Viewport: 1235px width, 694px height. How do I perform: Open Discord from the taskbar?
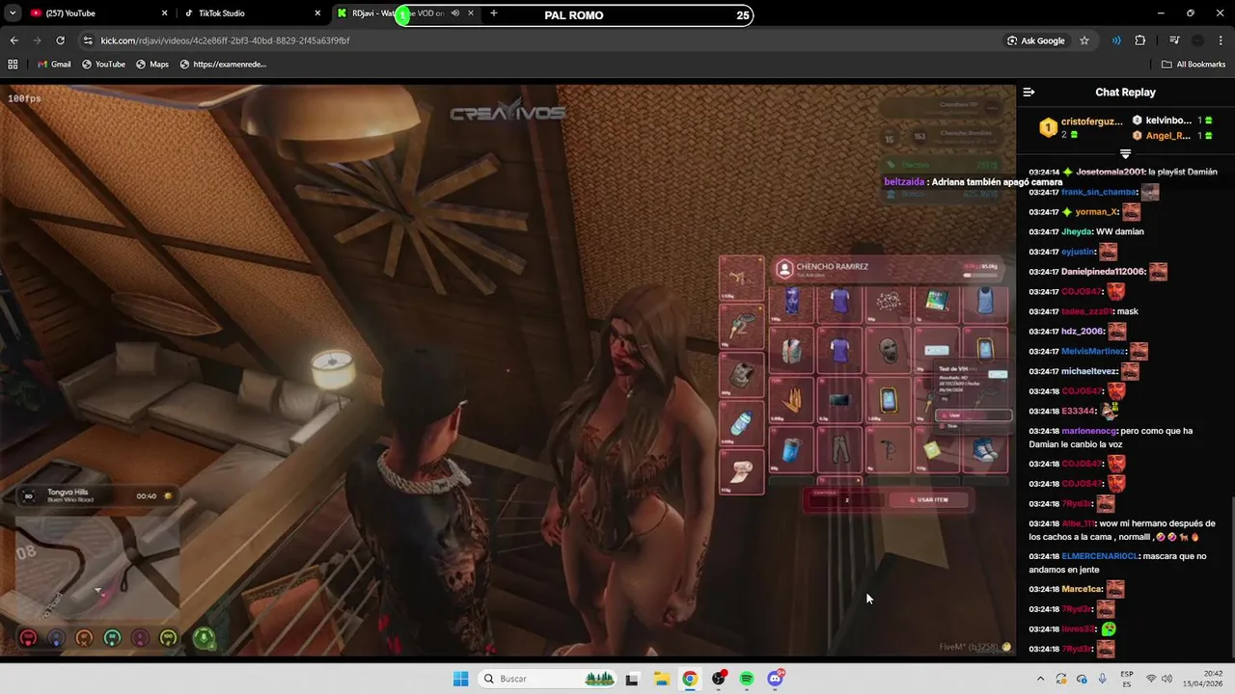(776, 679)
